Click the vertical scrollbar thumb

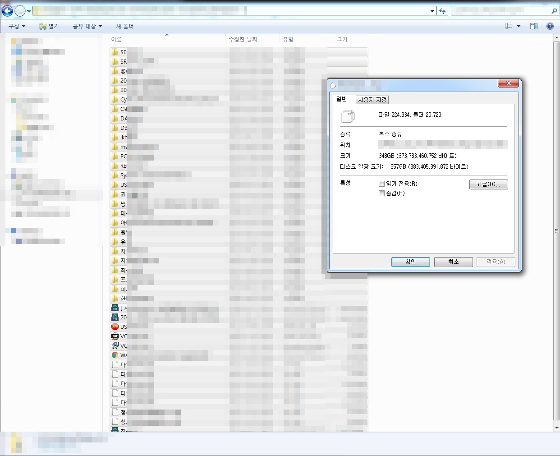(x=556, y=230)
